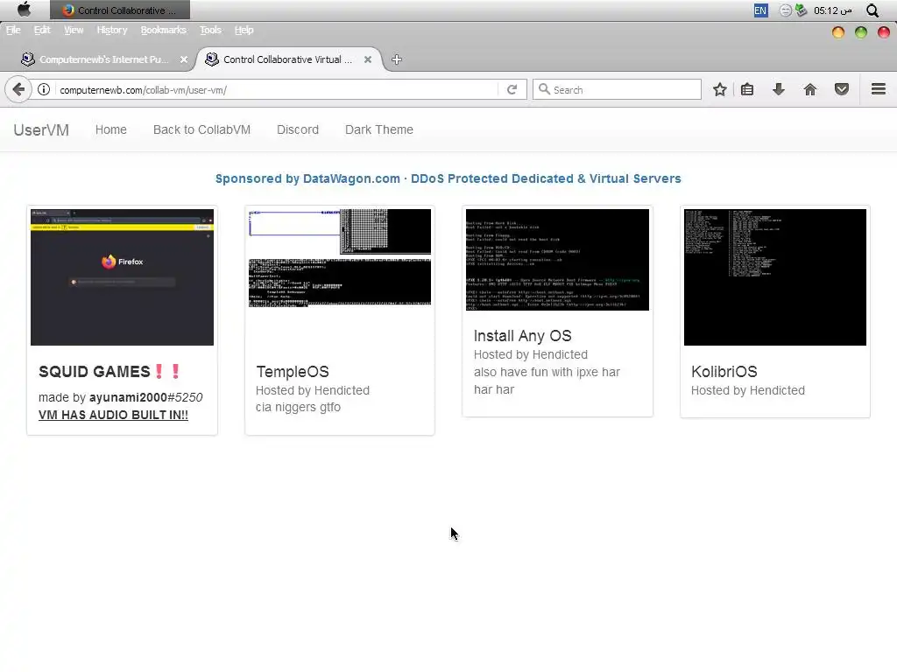This screenshot has width=897, height=672.
Task: Open a new tab with plus icon
Action: pyautogui.click(x=397, y=59)
